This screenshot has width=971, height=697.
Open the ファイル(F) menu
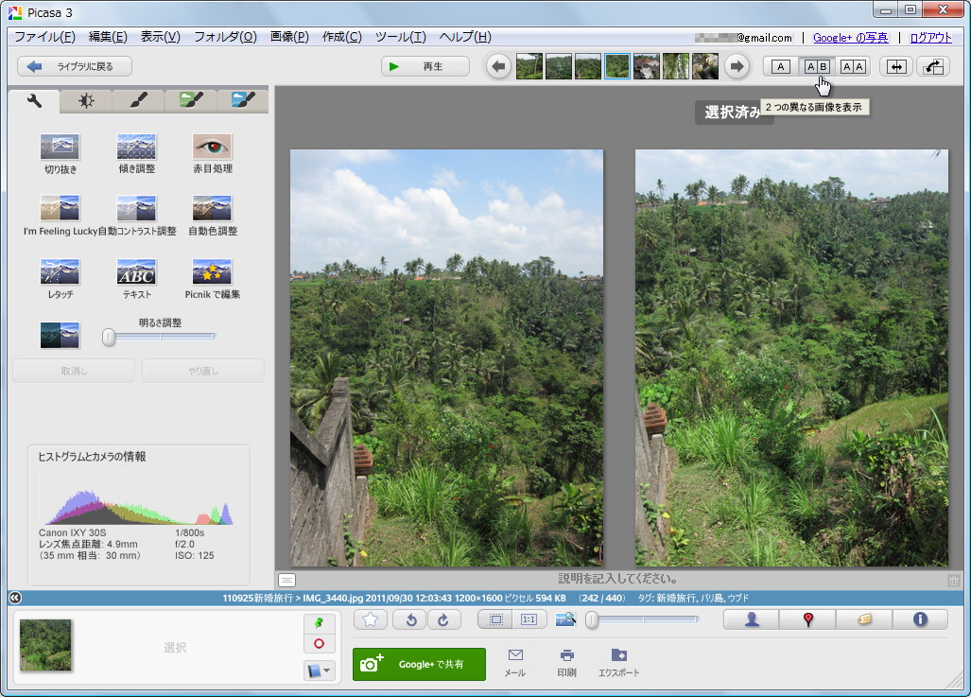44,37
